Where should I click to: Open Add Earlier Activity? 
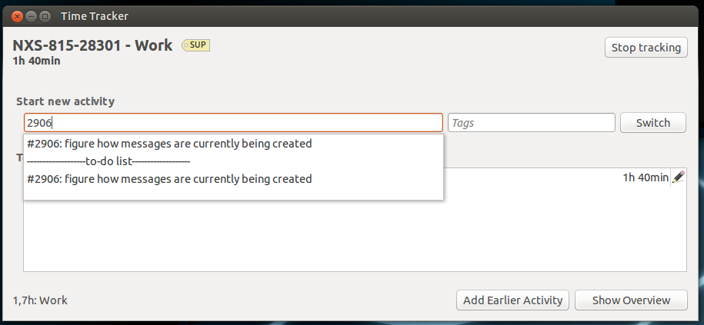(x=512, y=300)
